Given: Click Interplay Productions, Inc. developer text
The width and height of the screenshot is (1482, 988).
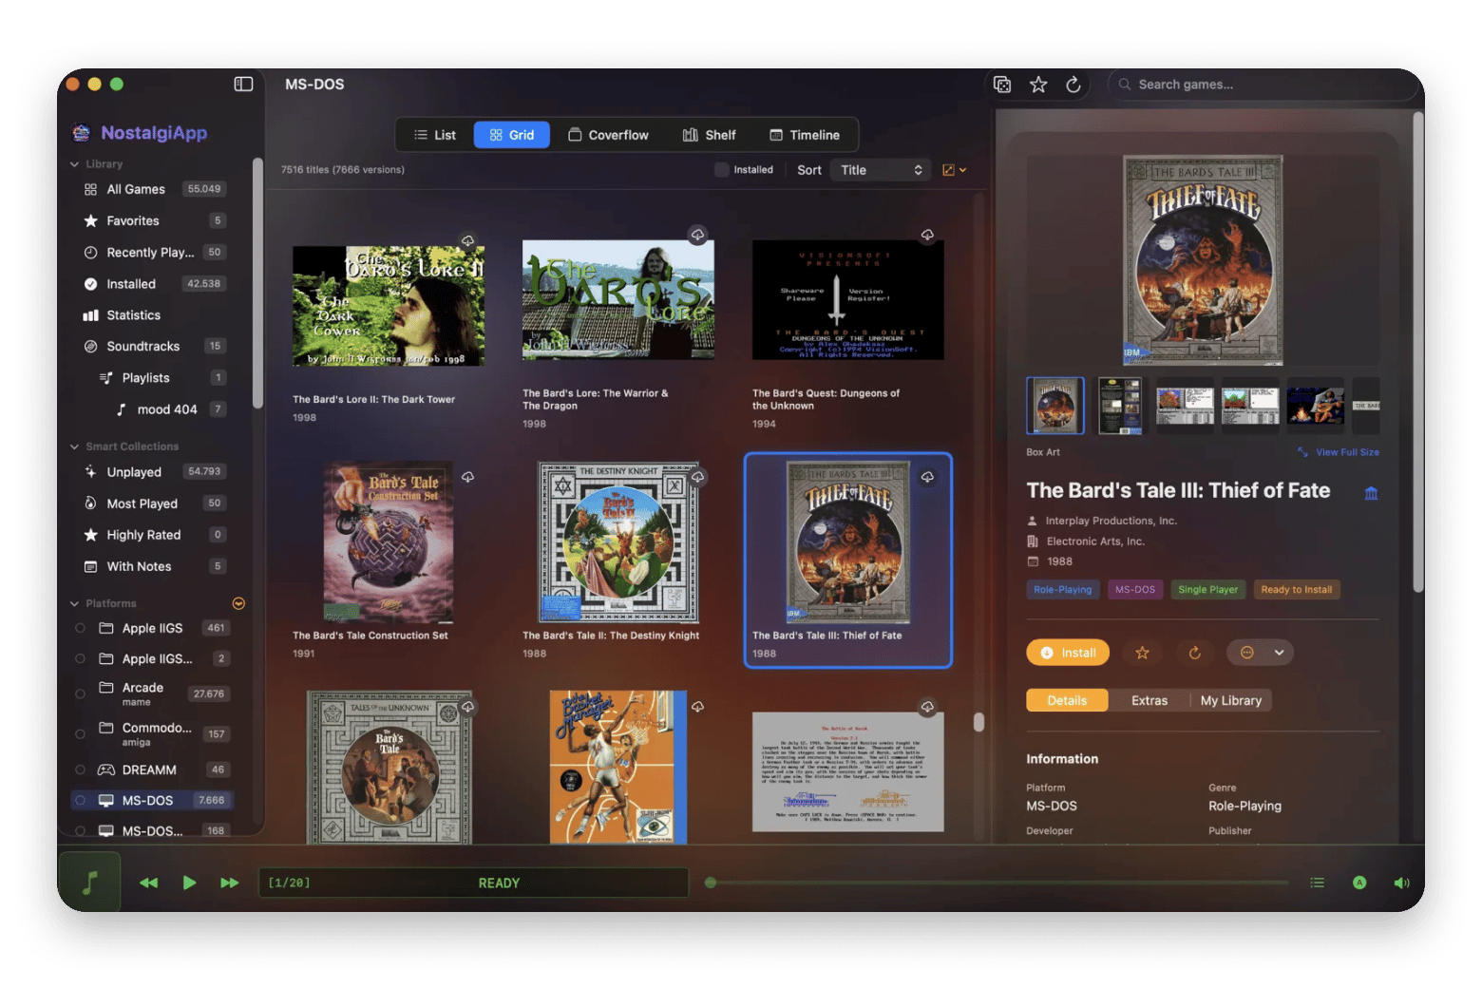Looking at the screenshot, I should (x=1111, y=521).
